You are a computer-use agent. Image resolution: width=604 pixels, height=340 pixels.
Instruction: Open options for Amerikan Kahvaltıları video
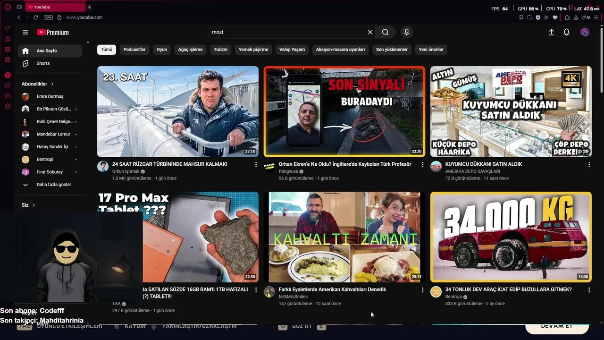pos(423,290)
